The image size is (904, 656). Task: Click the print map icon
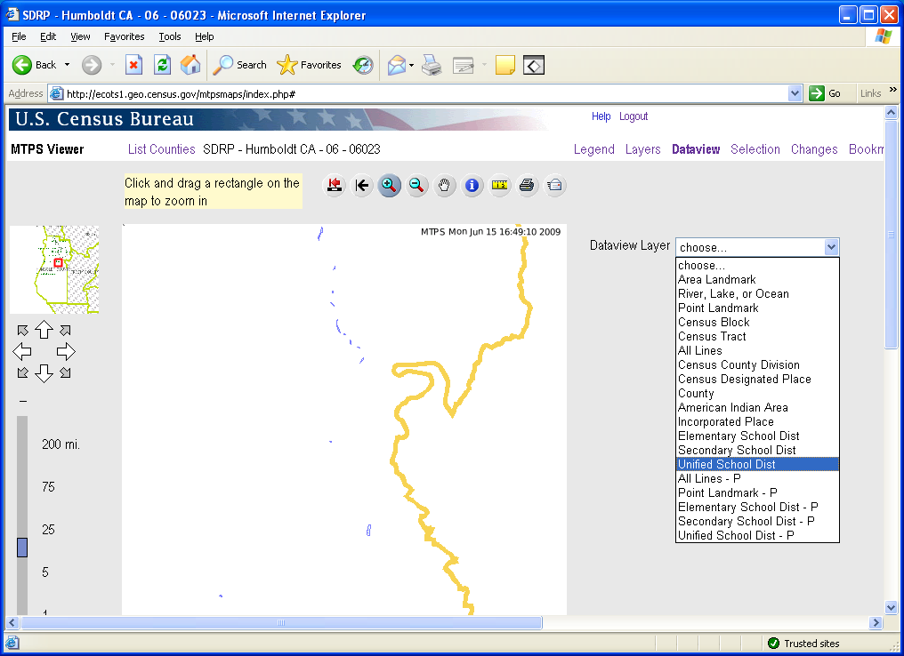527,185
